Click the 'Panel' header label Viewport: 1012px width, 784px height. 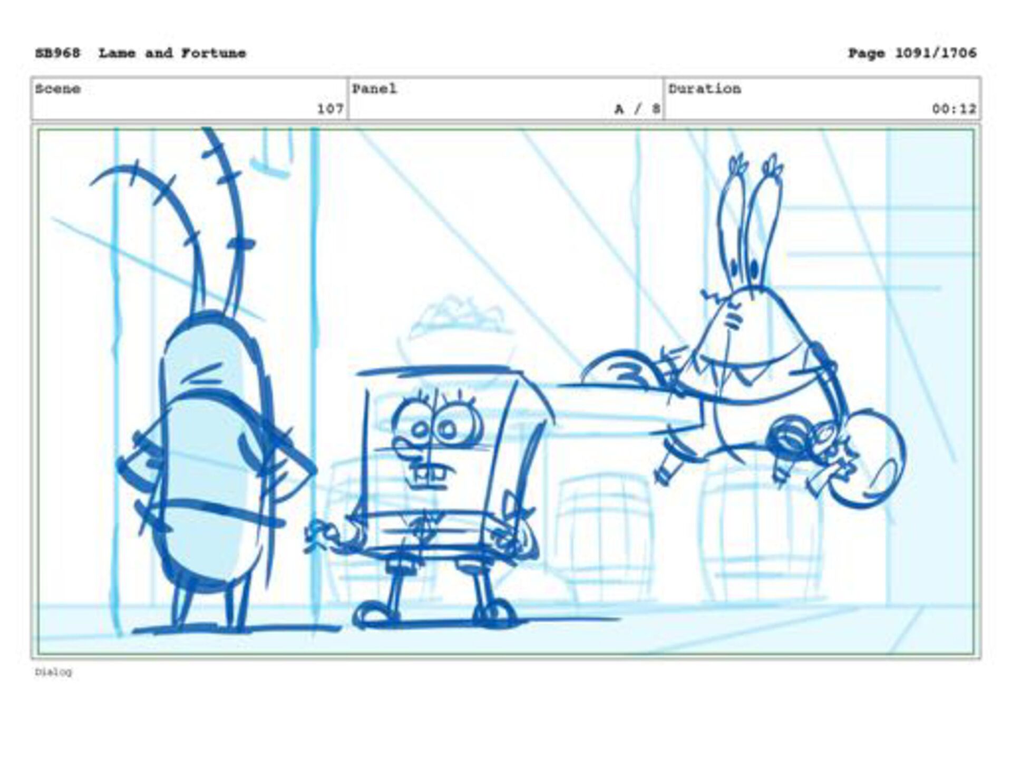point(374,89)
